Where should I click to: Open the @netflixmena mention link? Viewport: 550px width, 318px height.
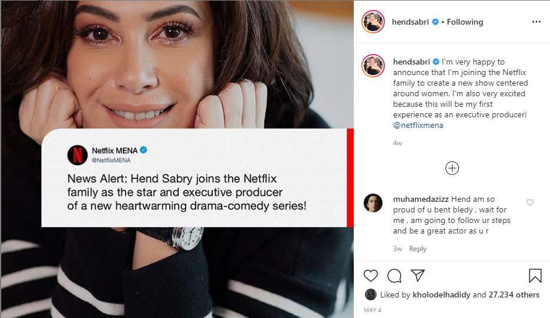[x=418, y=125]
